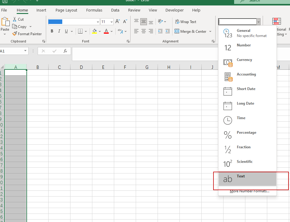Choose the Text number format
The height and width of the screenshot is (222, 290).
247,179
